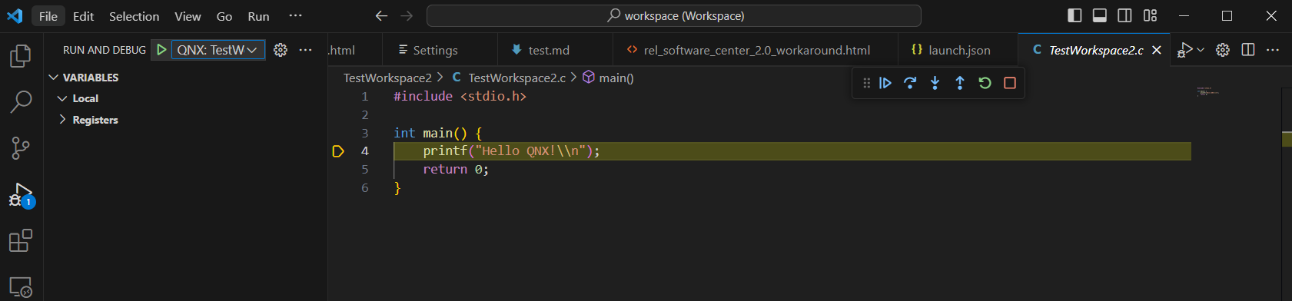The width and height of the screenshot is (1292, 301).
Task: Start debugging with the green play button
Action: pyautogui.click(x=161, y=50)
